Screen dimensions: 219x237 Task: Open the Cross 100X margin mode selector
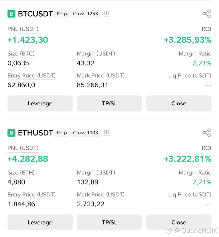86,133
